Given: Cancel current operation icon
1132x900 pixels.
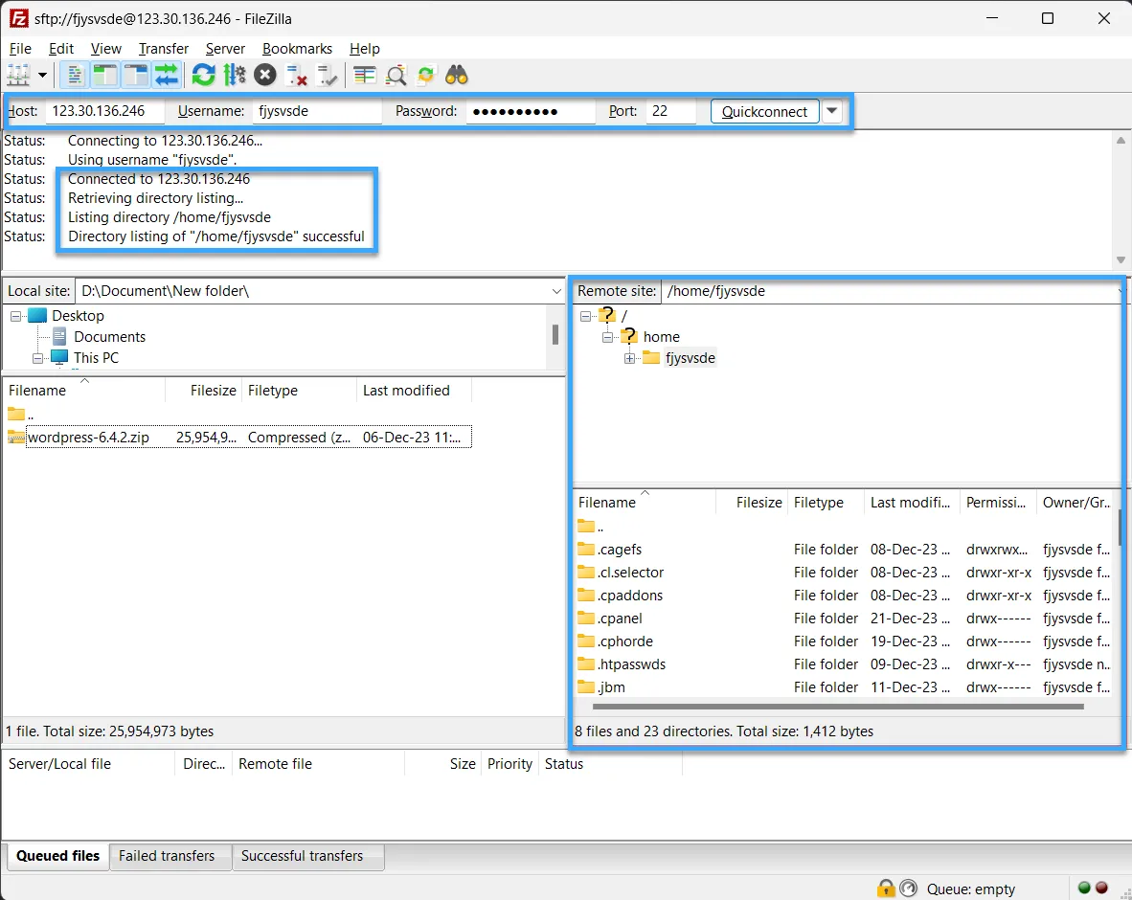Looking at the screenshot, I should [265, 75].
